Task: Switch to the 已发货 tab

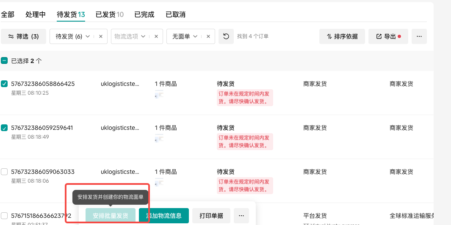Action: 109,14
